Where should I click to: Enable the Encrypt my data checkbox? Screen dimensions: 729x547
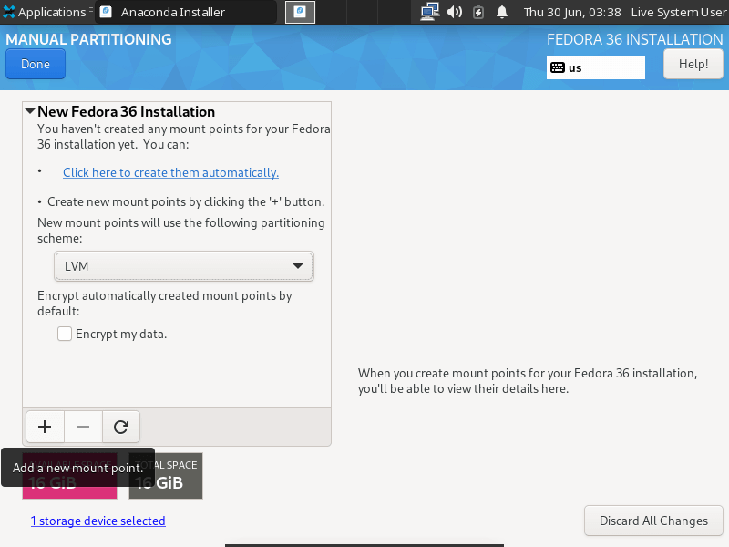coord(65,334)
